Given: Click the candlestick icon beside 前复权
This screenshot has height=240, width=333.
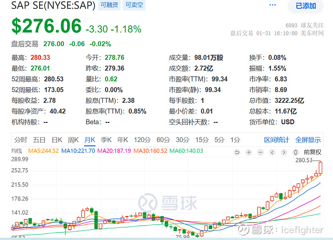Looking at the screenshot, I should [x=296, y=152].
